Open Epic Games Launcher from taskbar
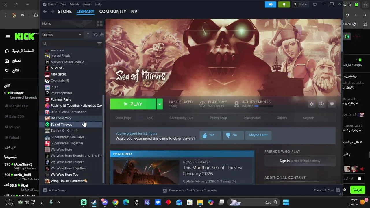Screen dimensions: 370x208 (136, 202)
